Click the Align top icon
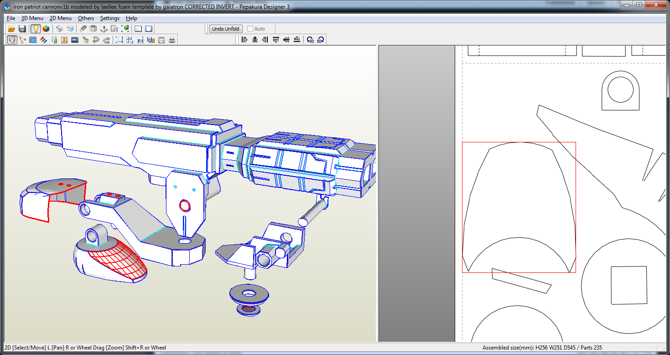This screenshot has width=670, height=355. [x=276, y=40]
